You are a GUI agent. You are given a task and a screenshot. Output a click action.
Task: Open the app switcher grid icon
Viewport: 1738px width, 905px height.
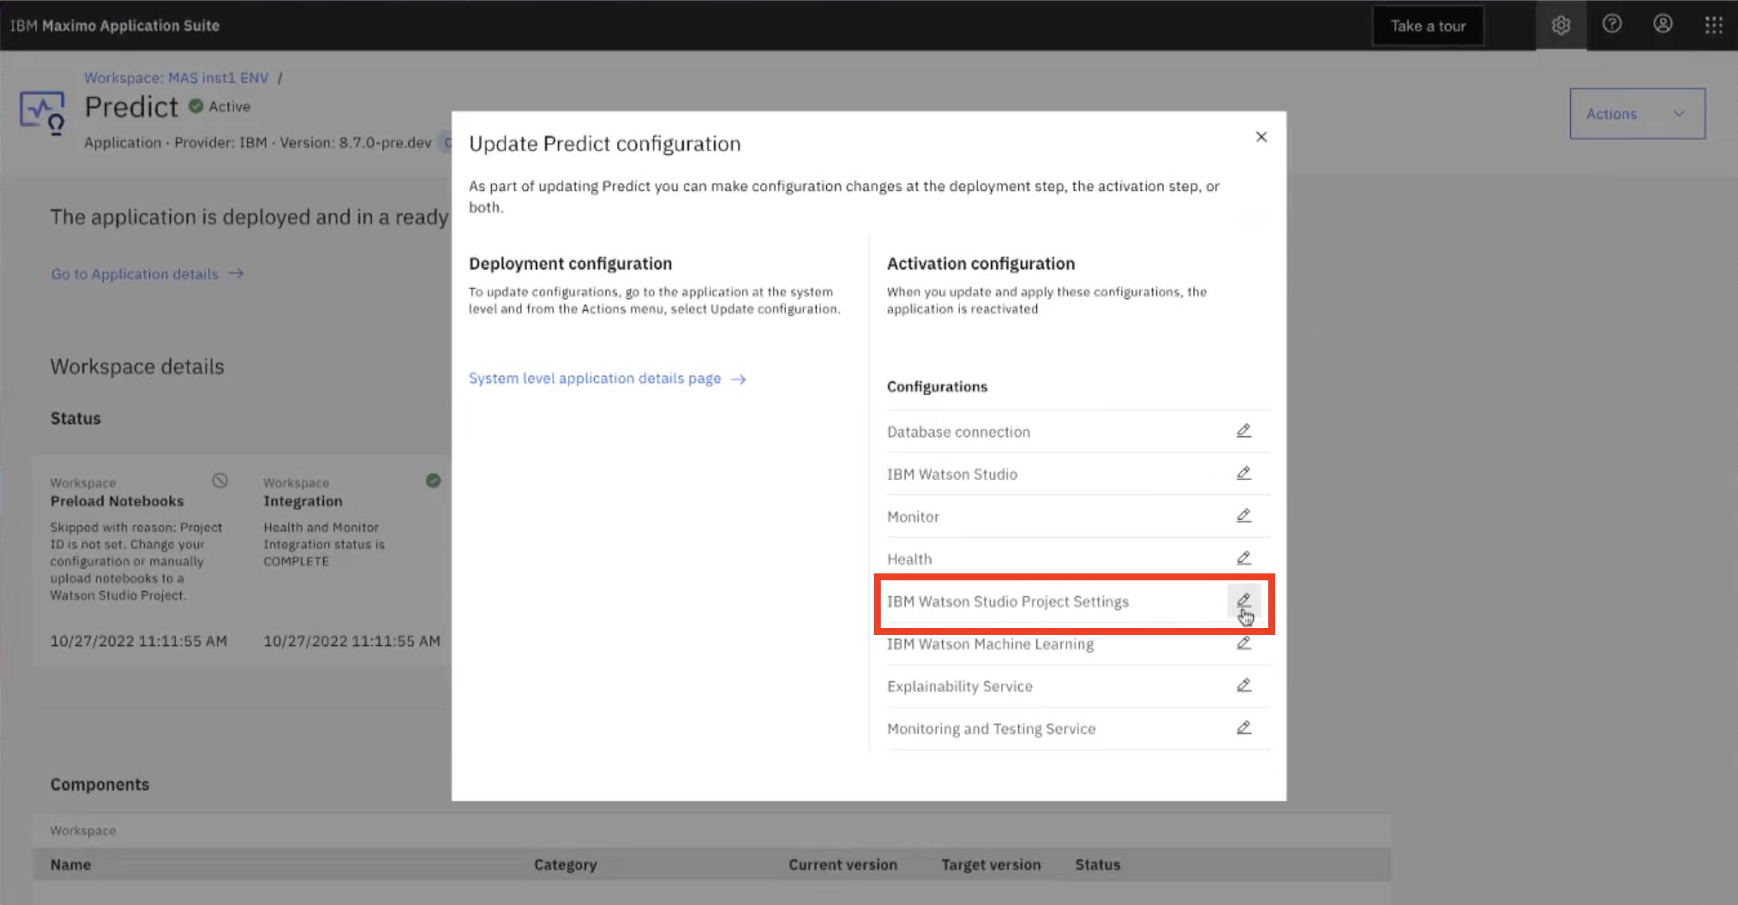tap(1713, 26)
